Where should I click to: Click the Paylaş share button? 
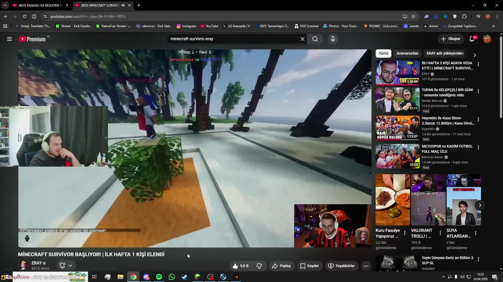281,266
